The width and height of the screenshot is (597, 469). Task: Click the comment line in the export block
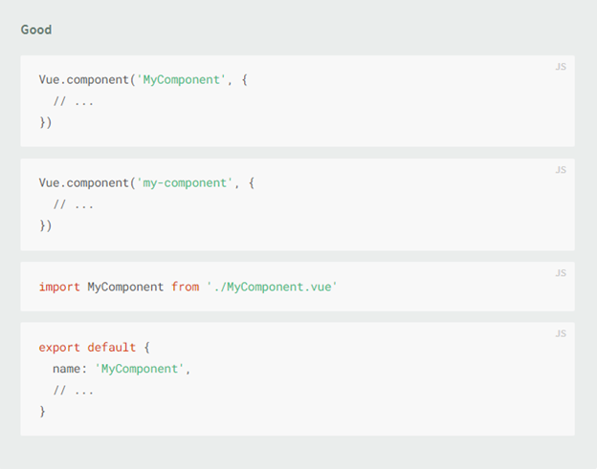tap(73, 390)
